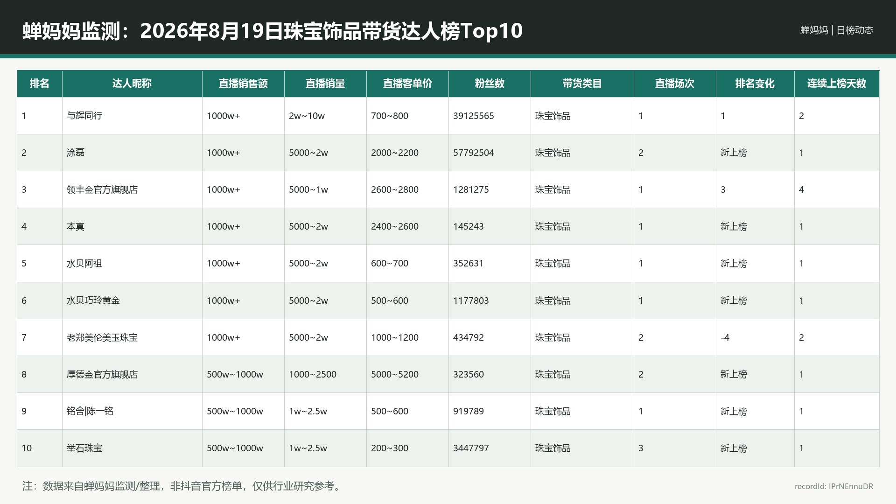Select the name 与辉同行
The height and width of the screenshot is (504, 896).
point(84,116)
